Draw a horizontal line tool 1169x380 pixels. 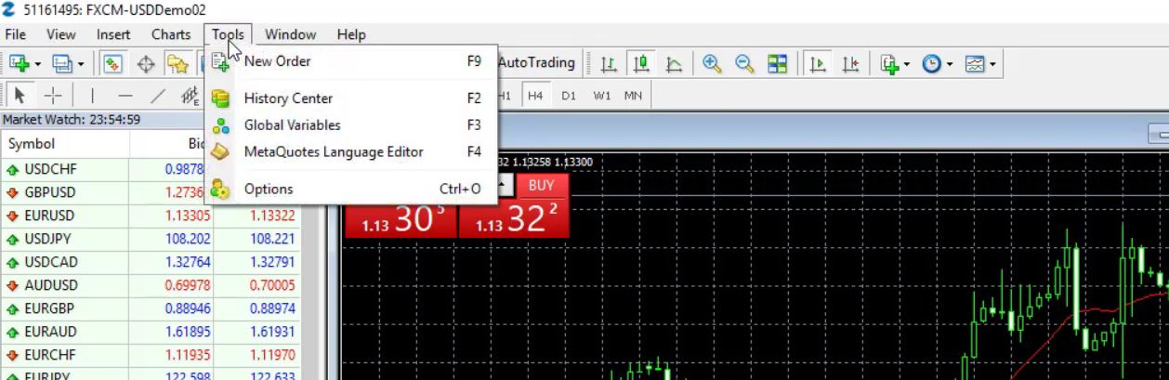[x=125, y=95]
